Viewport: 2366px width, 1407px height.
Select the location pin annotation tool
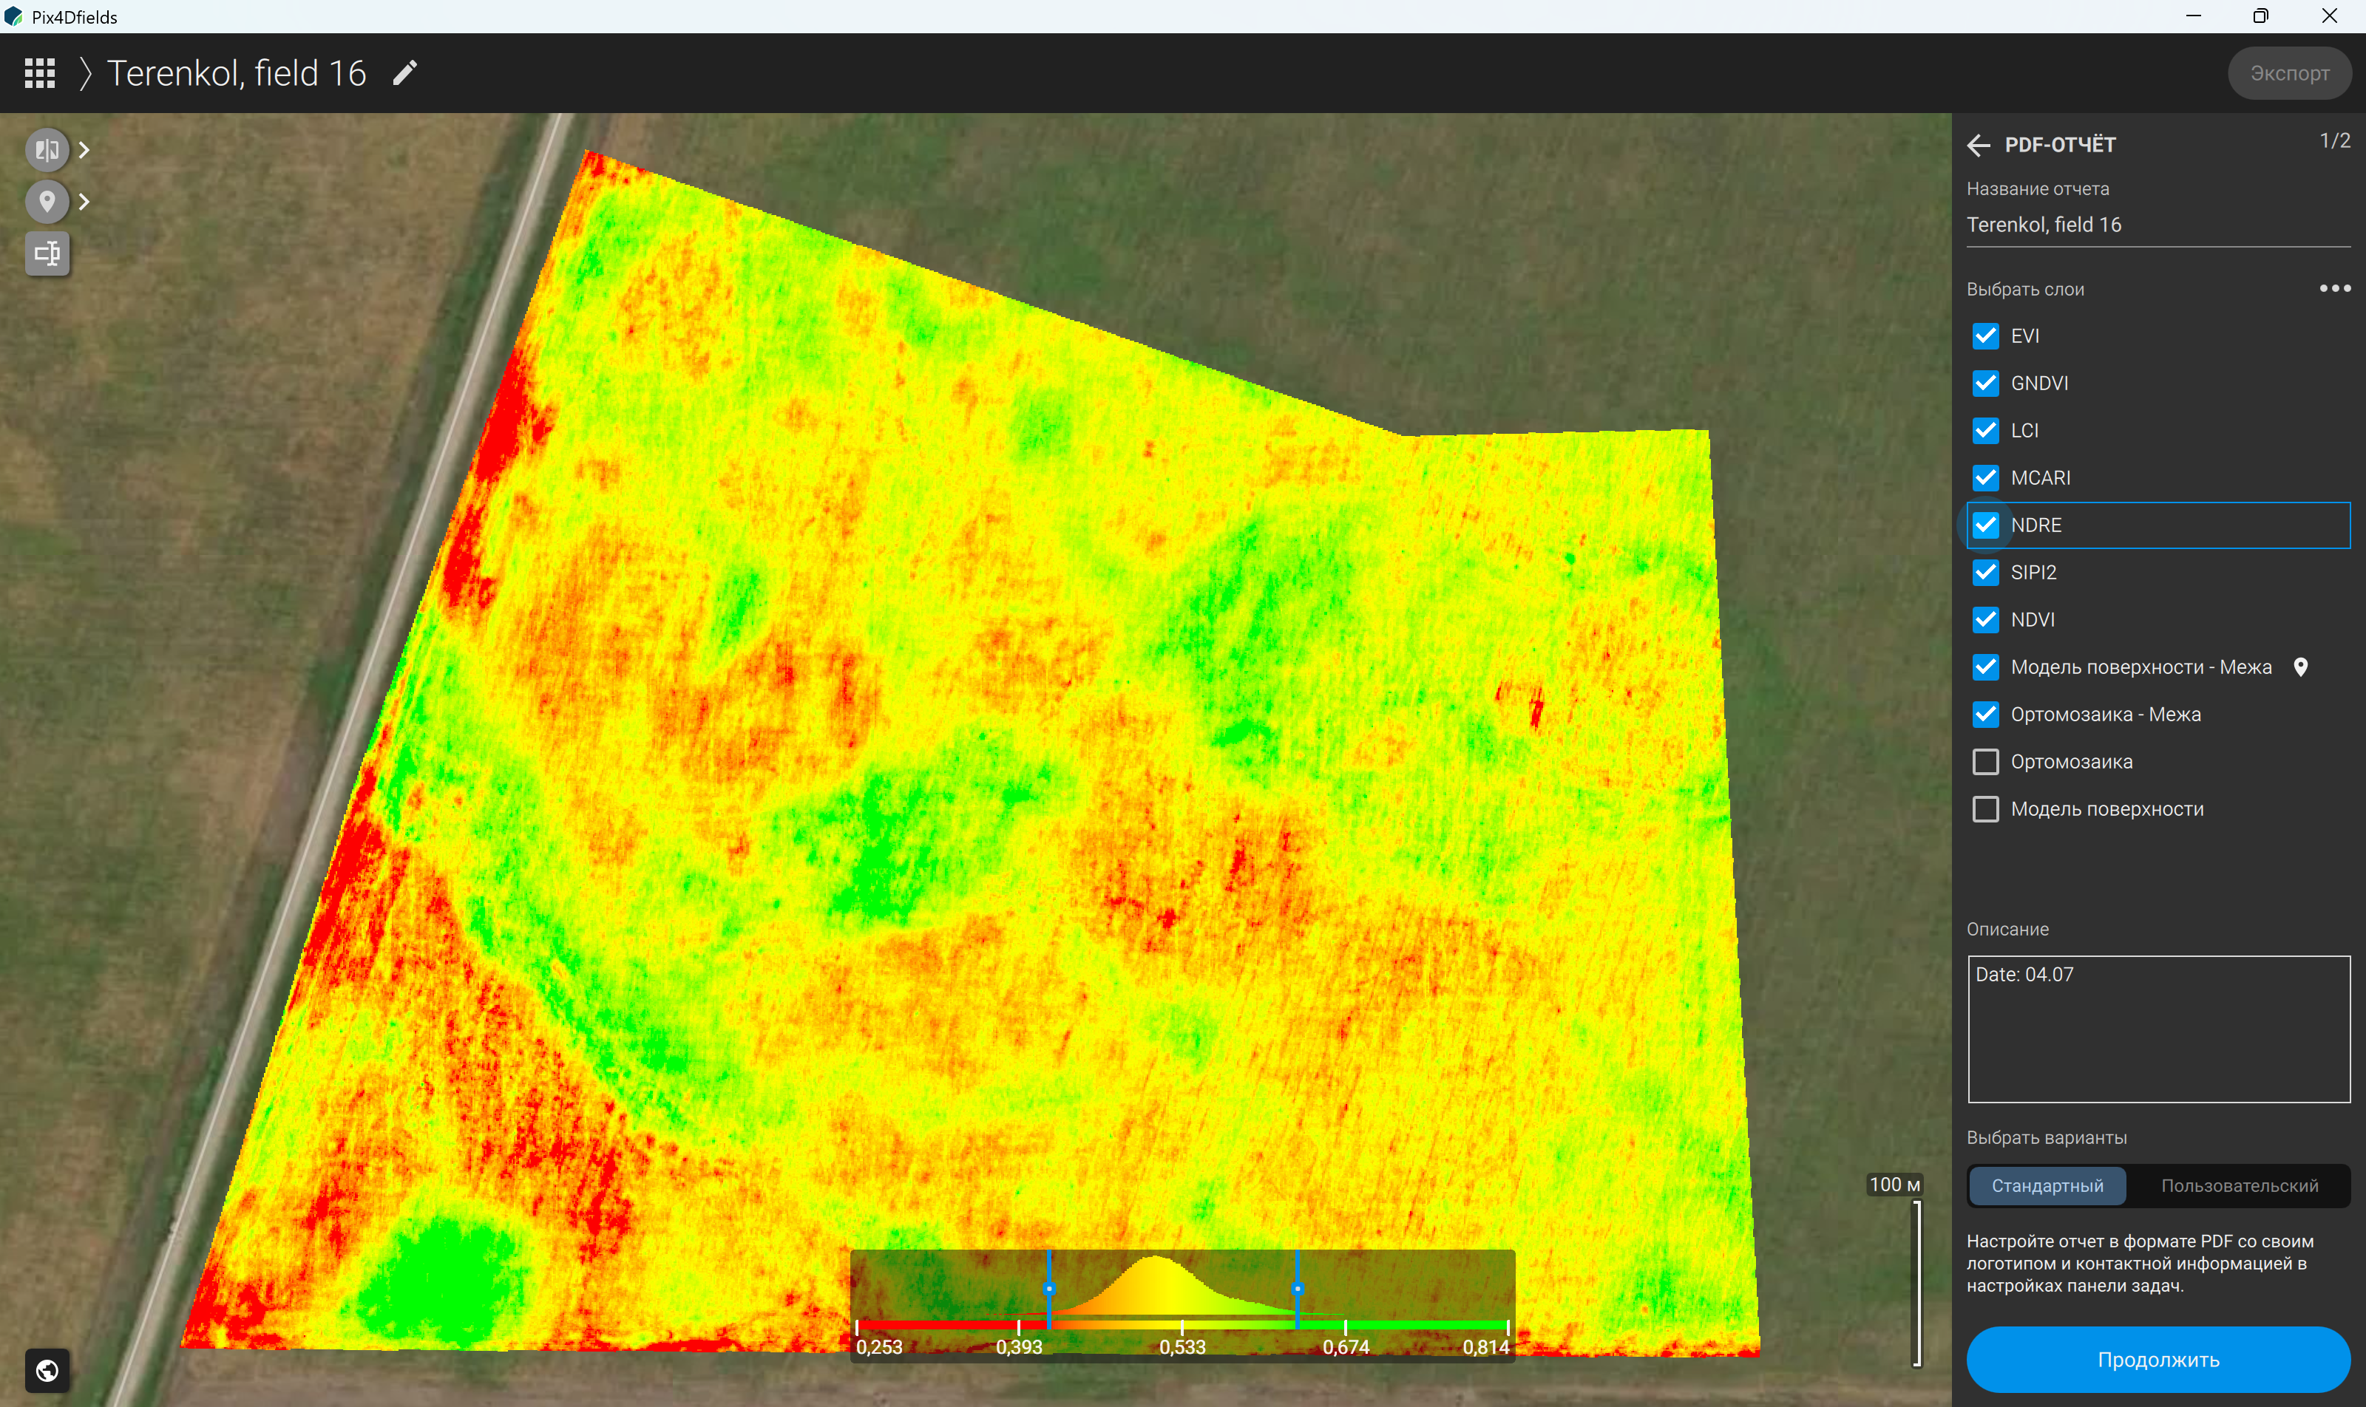coord(47,201)
